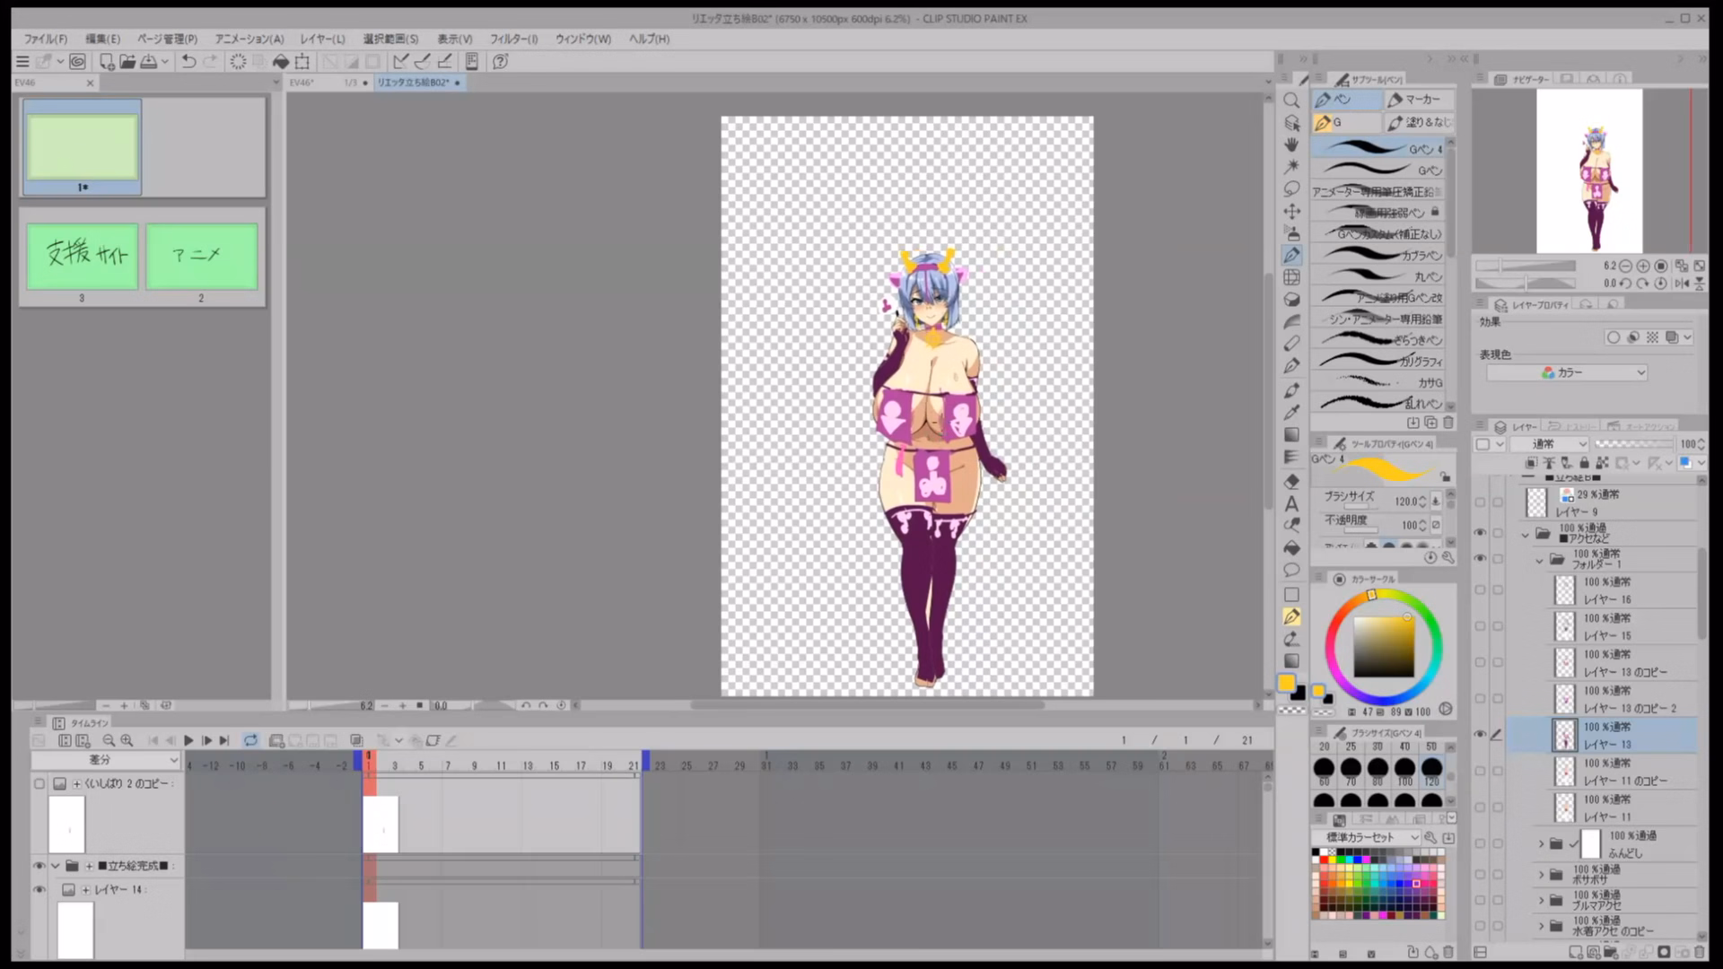Image resolution: width=1723 pixels, height=969 pixels.
Task: Toggle visibility of 立ち絵完成 timeline track
Action: pyautogui.click(x=39, y=866)
